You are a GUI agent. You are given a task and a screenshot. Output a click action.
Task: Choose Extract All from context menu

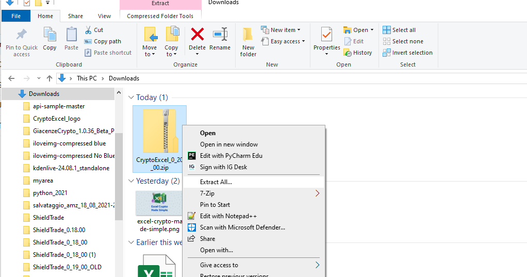216,182
